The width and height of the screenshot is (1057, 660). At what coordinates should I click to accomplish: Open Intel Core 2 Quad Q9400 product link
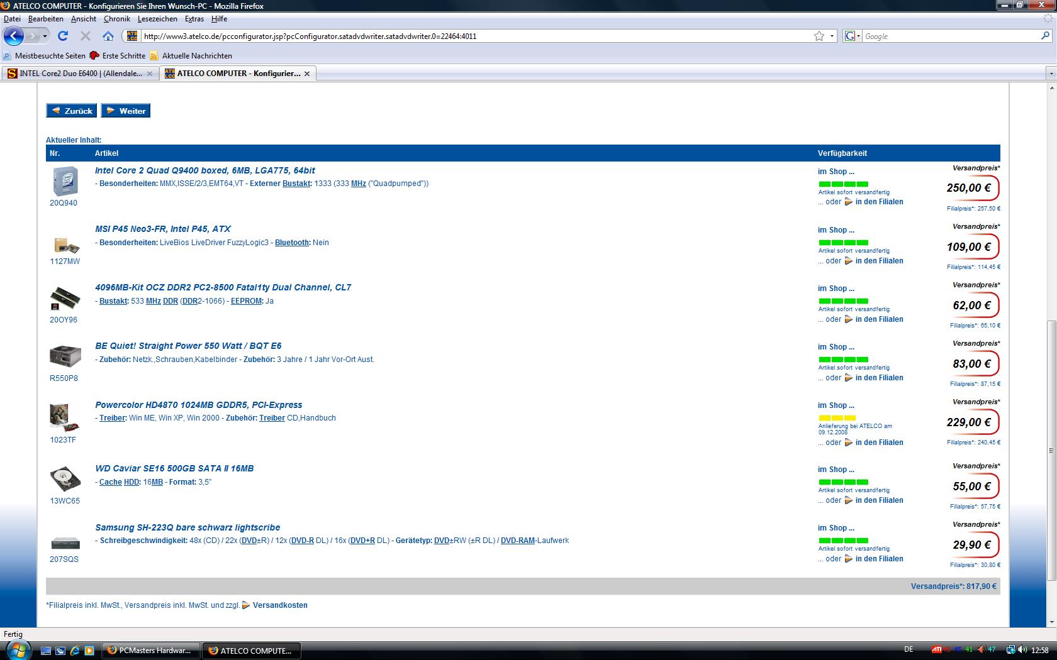(x=205, y=170)
